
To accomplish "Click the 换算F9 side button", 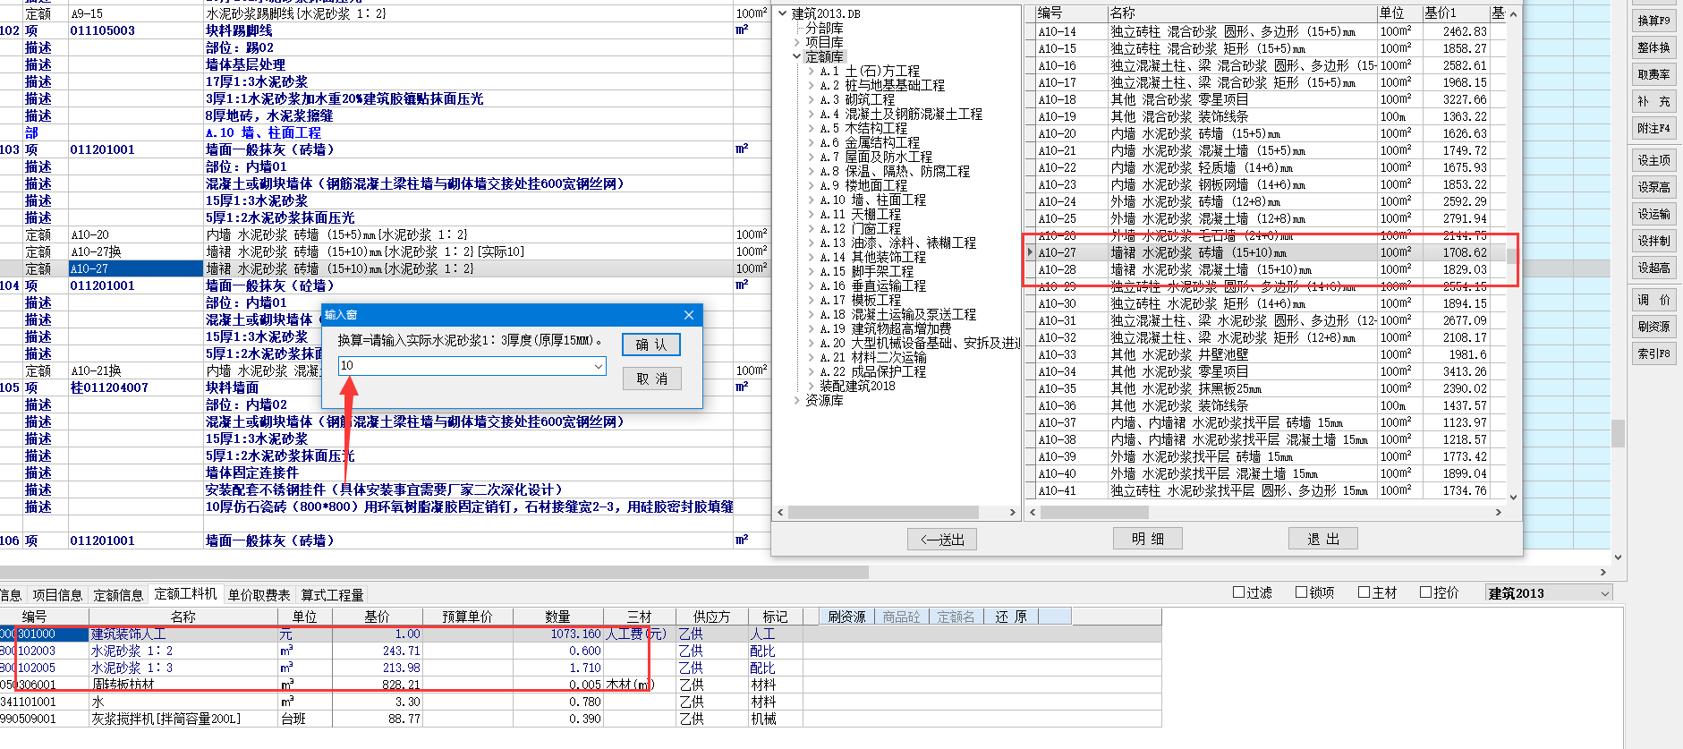I will pos(1653,21).
